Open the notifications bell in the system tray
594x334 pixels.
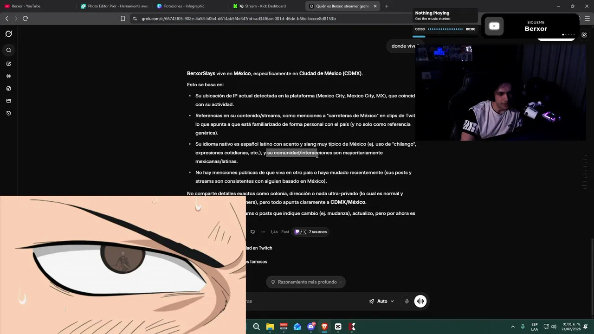(586, 327)
